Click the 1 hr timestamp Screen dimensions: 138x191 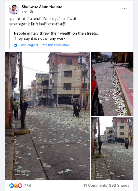coord(24,12)
